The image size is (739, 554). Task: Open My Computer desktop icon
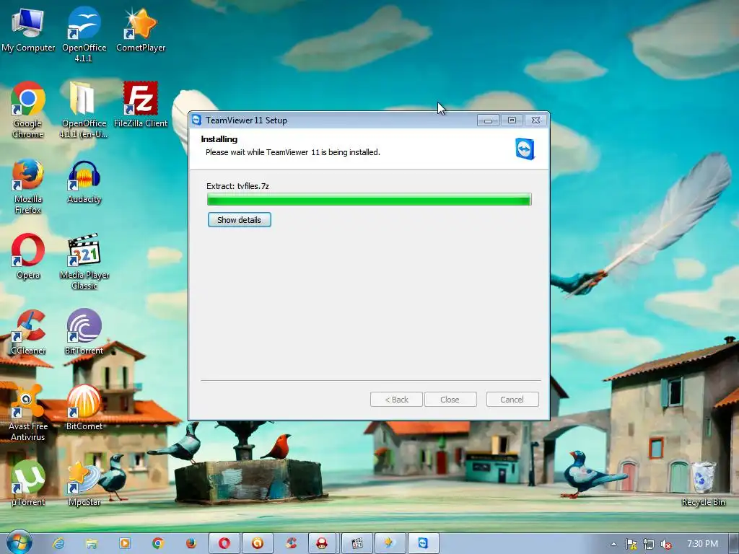28,29
